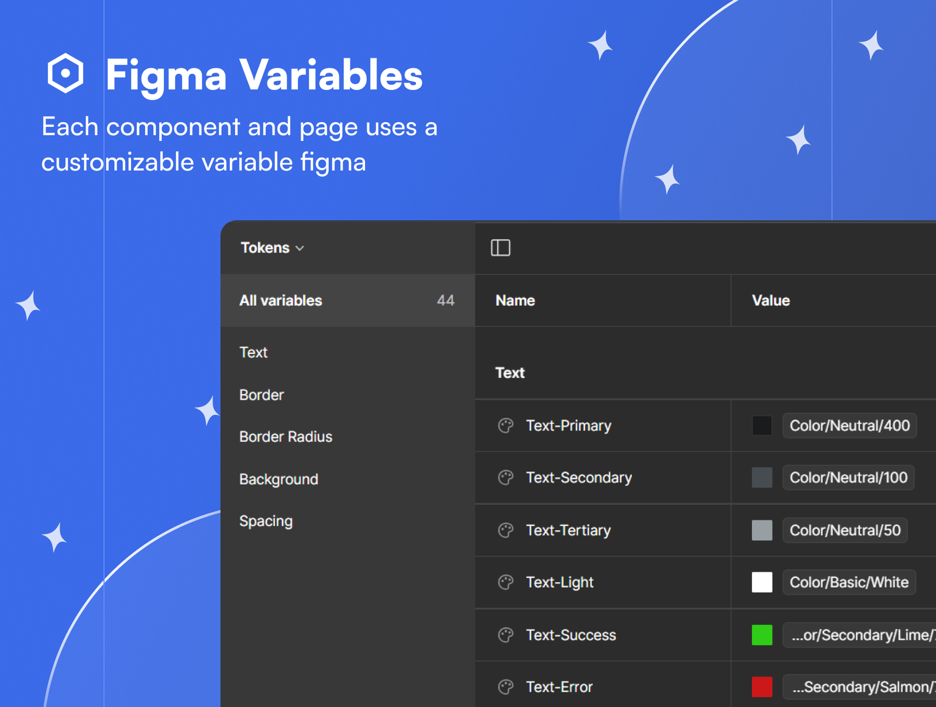
Task: Toggle the sidebar panel icon
Action: click(x=500, y=248)
